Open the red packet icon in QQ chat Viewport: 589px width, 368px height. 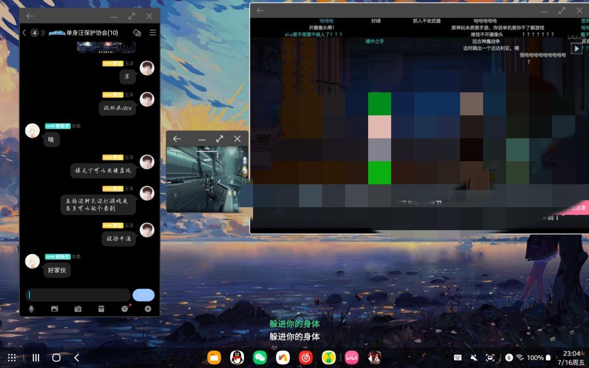[x=101, y=309]
